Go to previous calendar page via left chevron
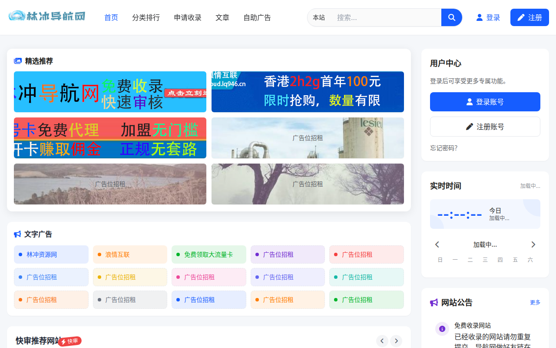 click(x=437, y=244)
